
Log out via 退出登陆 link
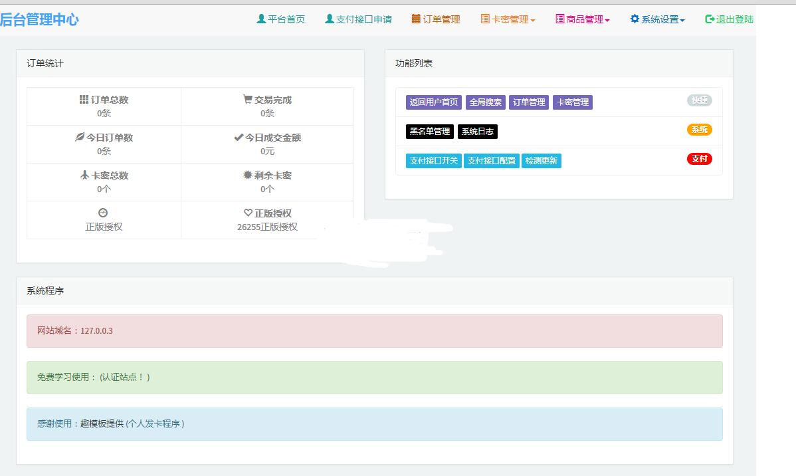pos(729,19)
